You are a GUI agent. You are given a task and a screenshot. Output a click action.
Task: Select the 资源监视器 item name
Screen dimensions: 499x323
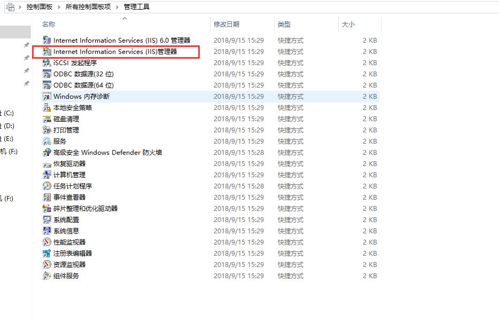click(69, 264)
